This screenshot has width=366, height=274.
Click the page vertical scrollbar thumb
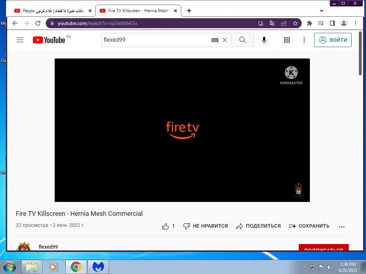coord(360,54)
